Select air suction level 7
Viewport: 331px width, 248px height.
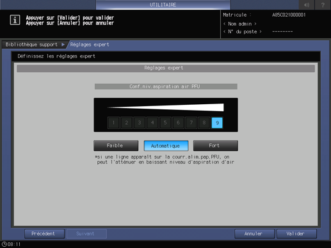(x=191, y=123)
